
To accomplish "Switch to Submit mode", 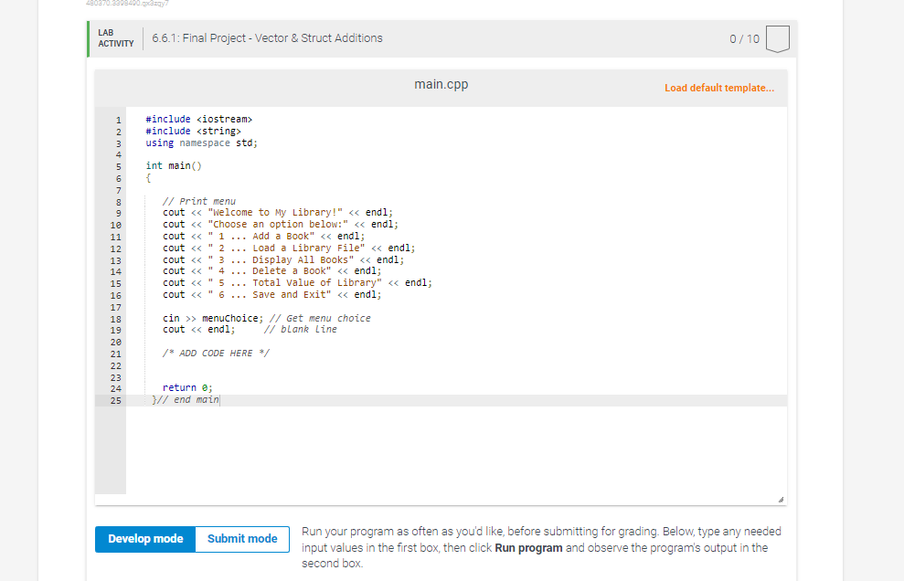I will [x=242, y=539].
